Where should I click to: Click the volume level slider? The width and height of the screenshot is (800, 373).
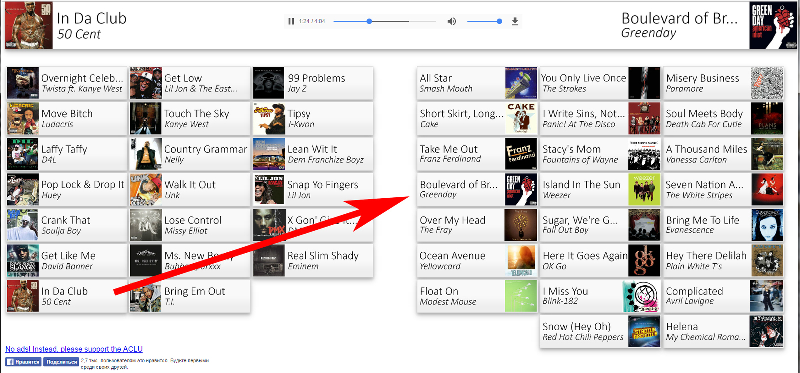tap(484, 21)
